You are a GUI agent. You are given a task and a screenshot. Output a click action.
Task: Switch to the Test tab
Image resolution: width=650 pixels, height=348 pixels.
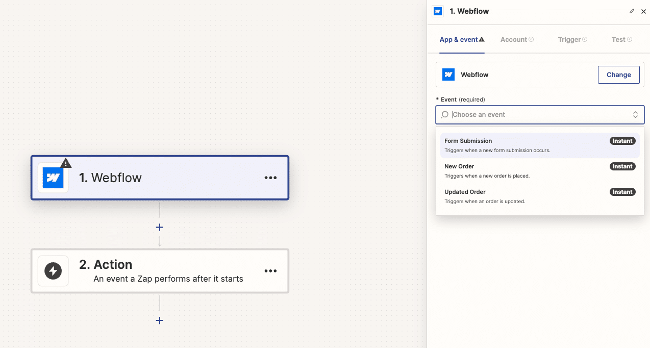[x=622, y=39]
